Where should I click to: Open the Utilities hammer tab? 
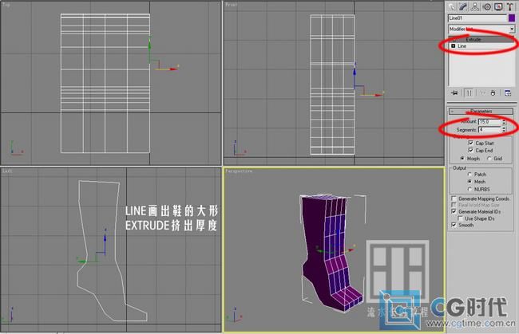[509, 6]
